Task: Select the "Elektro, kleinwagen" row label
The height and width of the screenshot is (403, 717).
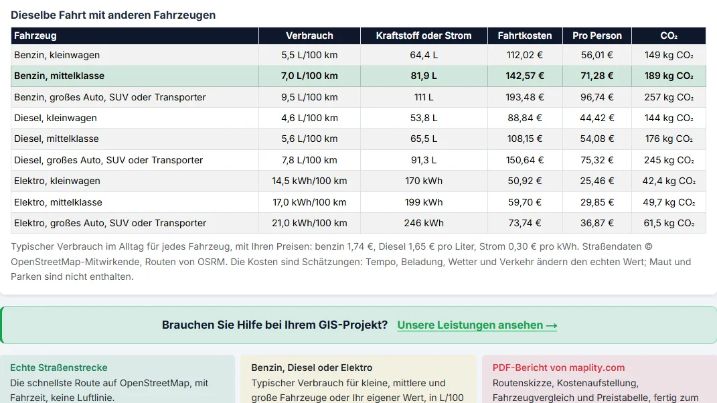Action: [x=57, y=181]
